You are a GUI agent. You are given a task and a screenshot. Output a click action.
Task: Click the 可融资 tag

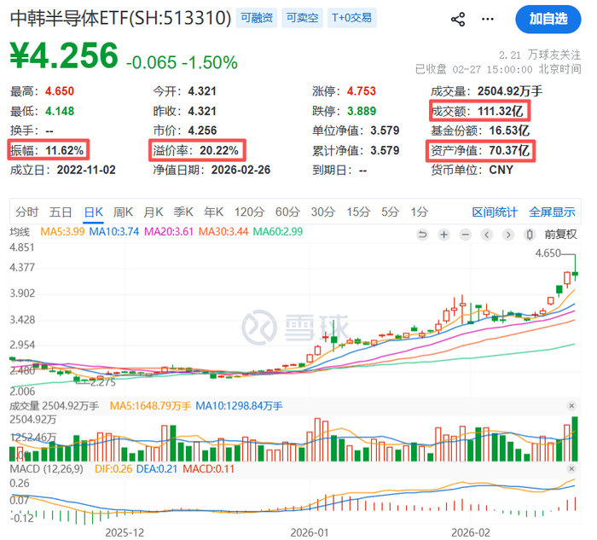tap(257, 18)
